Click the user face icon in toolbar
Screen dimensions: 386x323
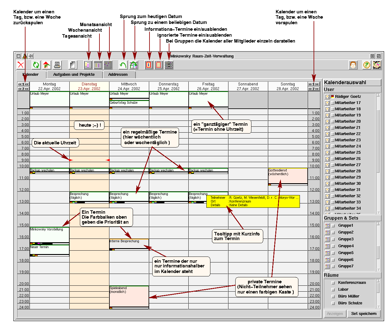pos(353,65)
